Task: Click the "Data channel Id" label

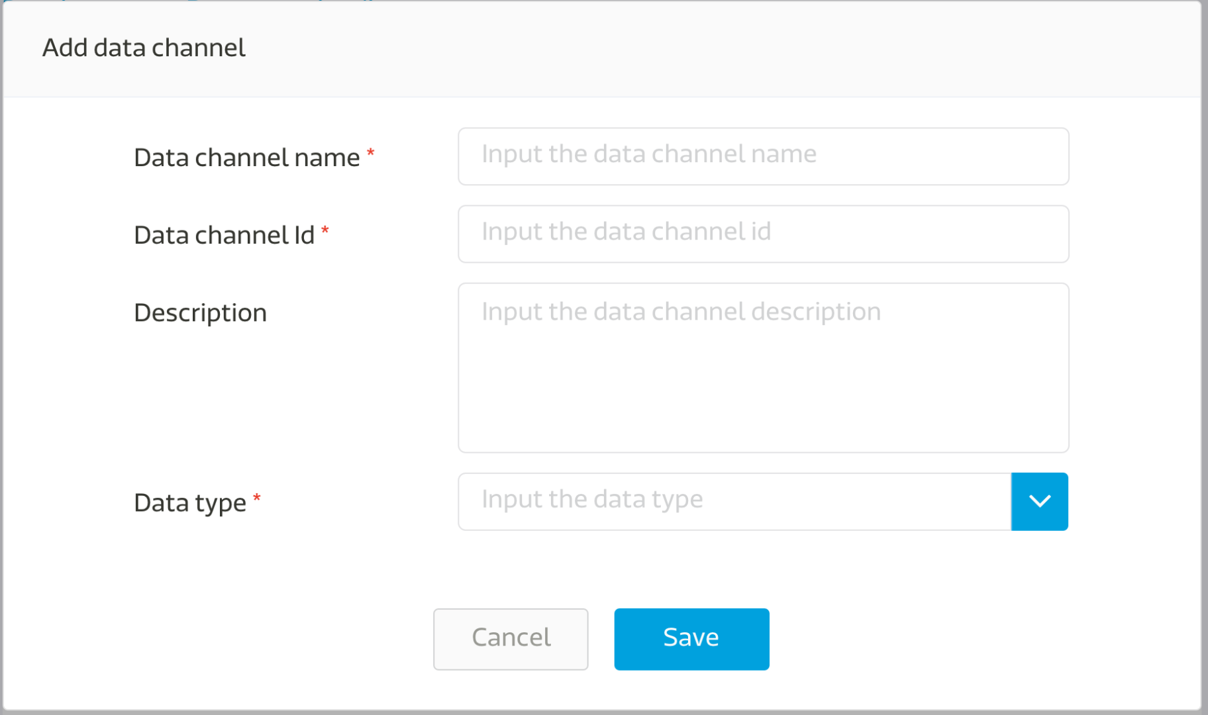Action: point(224,235)
